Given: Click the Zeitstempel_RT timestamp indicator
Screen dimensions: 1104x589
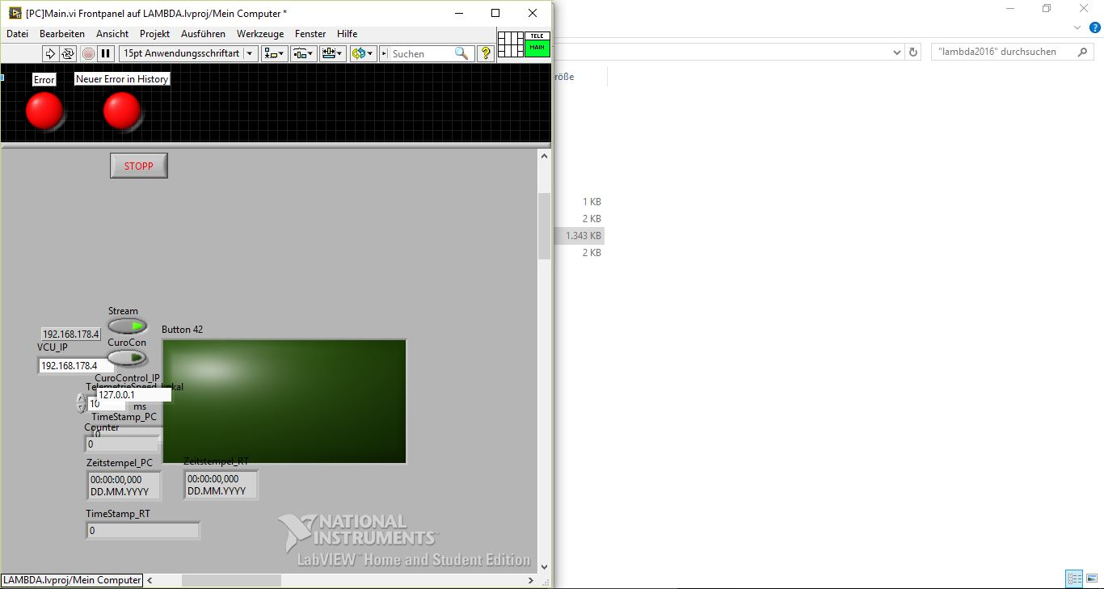Looking at the screenshot, I should tap(221, 485).
